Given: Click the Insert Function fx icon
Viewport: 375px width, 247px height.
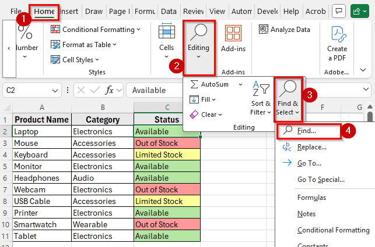Looking at the screenshot, I should [109, 90].
